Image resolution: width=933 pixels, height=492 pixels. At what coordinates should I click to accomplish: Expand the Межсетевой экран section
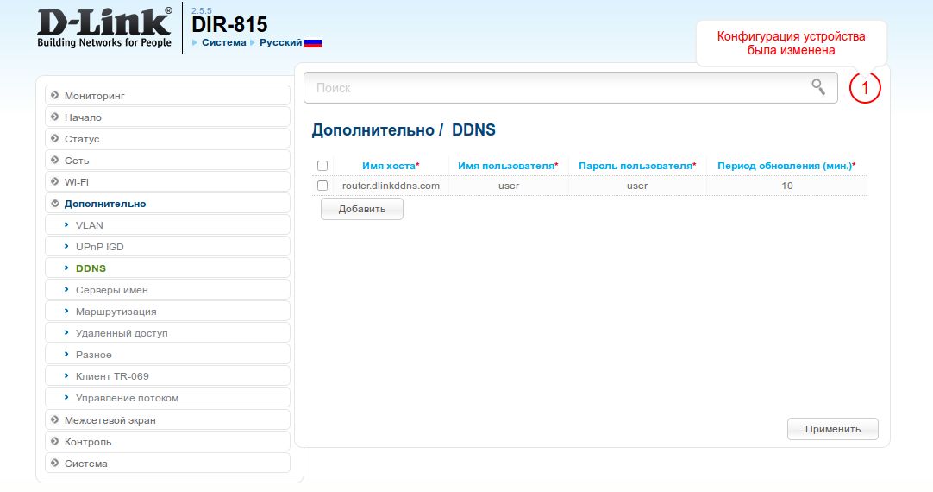tap(110, 420)
